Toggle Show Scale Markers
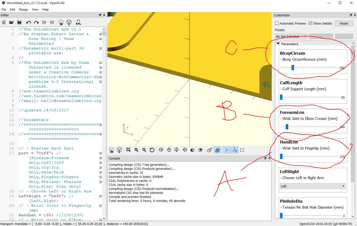357x226 pixels. [x=235, y=150]
